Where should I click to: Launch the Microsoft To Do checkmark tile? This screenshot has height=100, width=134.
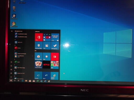55,46
